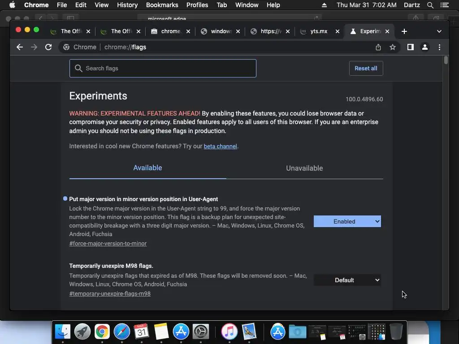Open the side panel icon

click(411, 47)
